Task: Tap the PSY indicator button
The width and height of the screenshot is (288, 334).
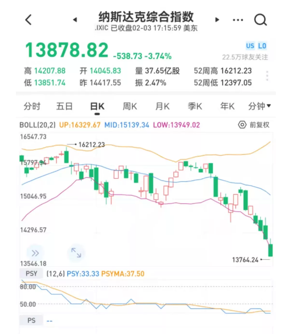Action: (x=31, y=274)
